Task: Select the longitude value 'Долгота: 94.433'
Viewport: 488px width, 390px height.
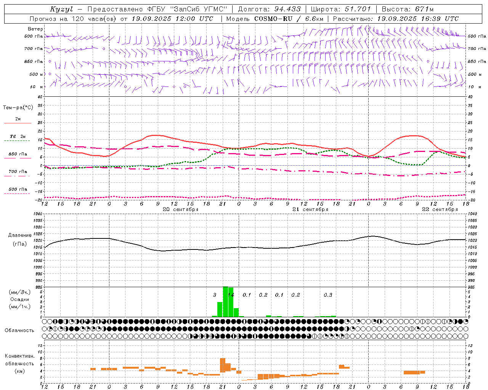Action: (269, 9)
